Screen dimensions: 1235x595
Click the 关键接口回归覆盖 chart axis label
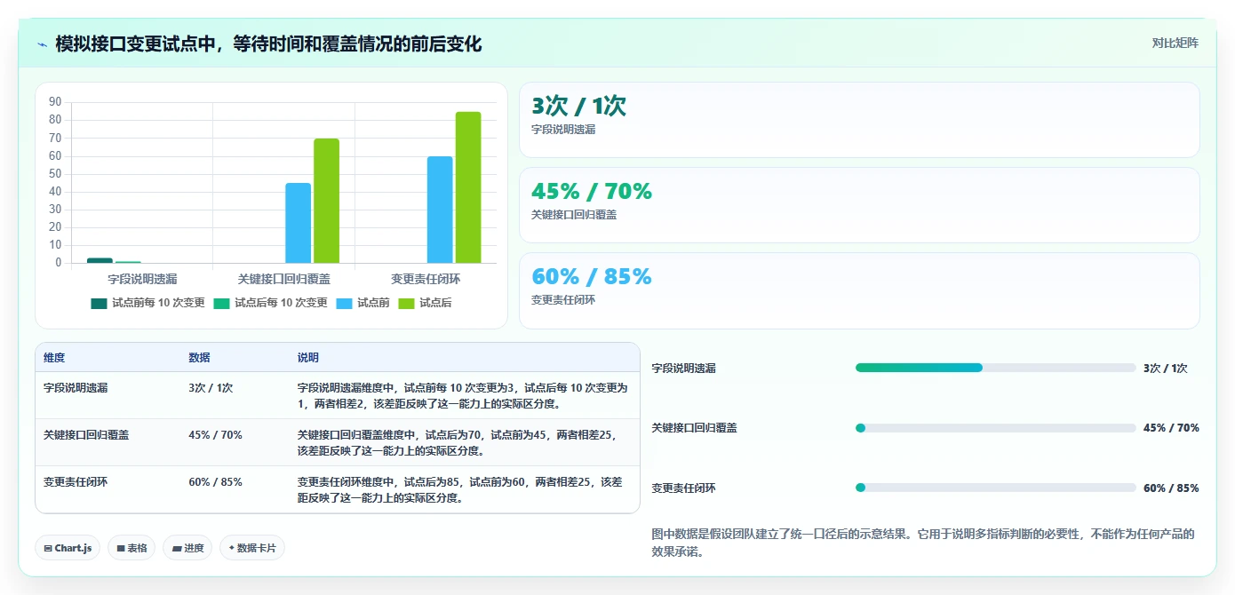pos(284,279)
